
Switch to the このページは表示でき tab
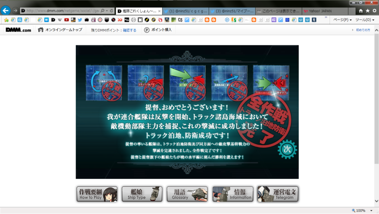click(279, 11)
